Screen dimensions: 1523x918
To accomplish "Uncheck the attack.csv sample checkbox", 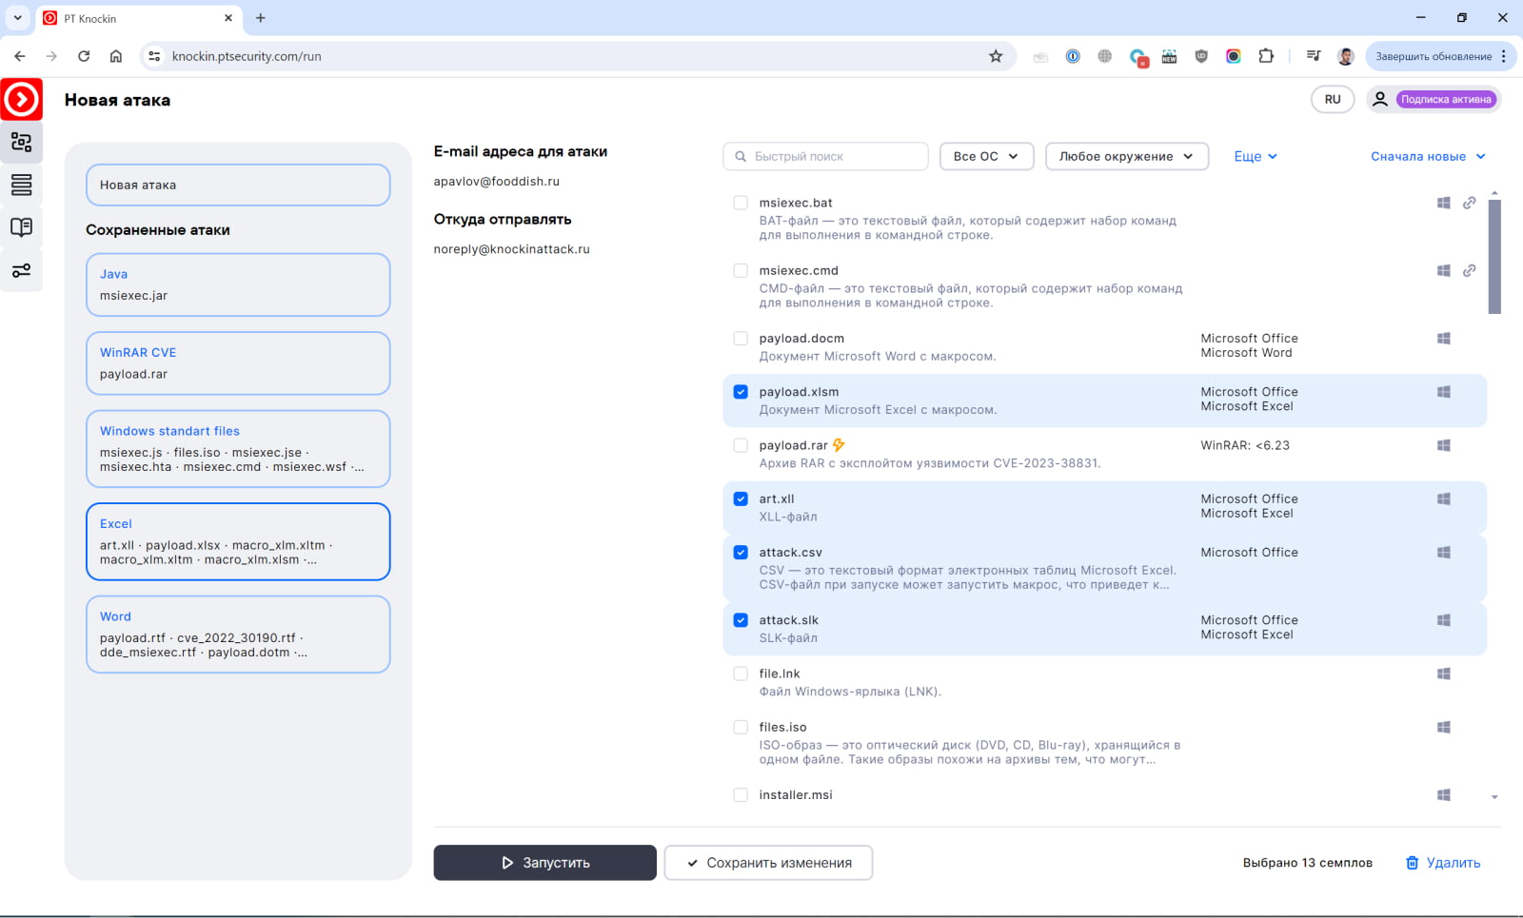I will click(741, 552).
